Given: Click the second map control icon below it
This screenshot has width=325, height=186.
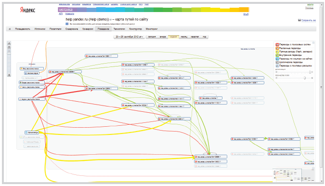Looking at the screenshot, I should coord(9,47).
